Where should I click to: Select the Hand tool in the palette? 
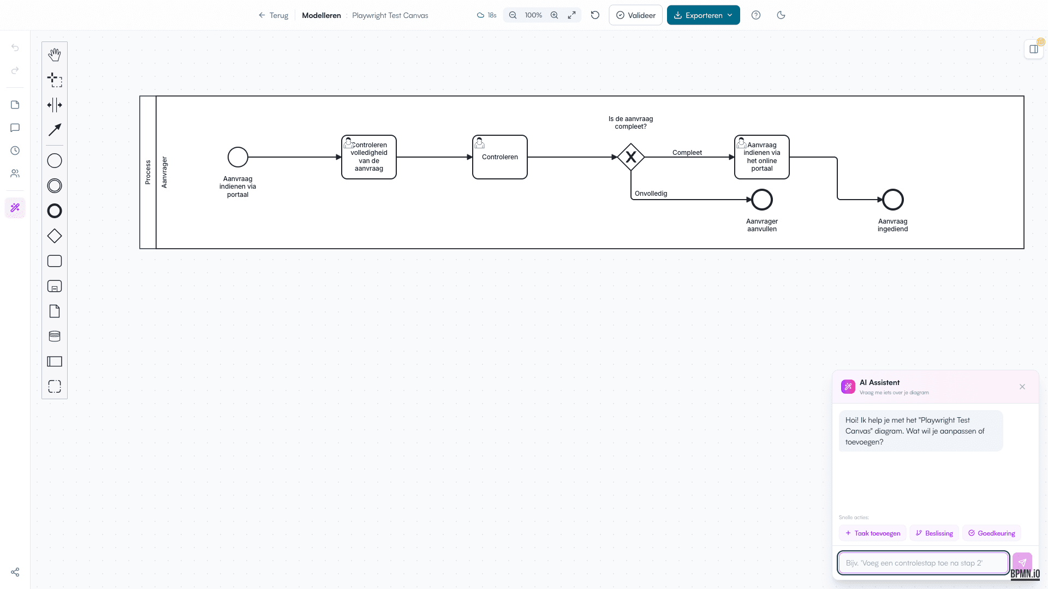55,54
